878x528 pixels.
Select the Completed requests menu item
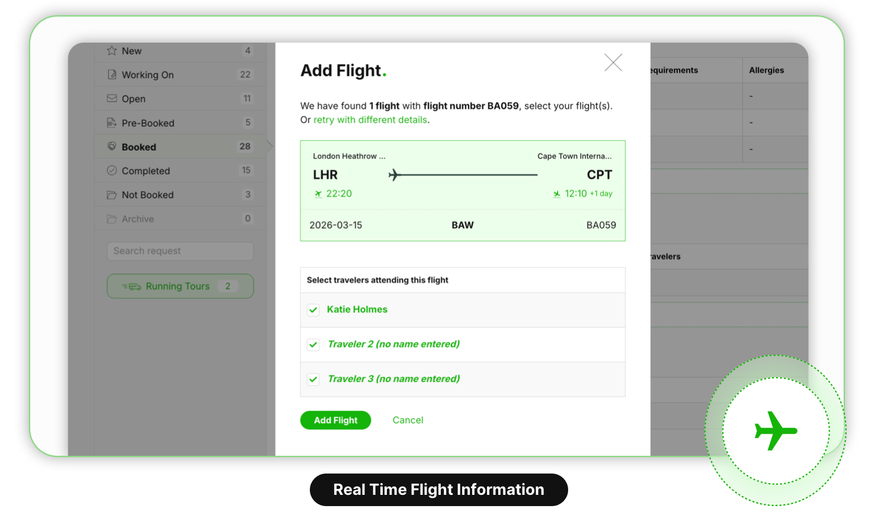[146, 171]
